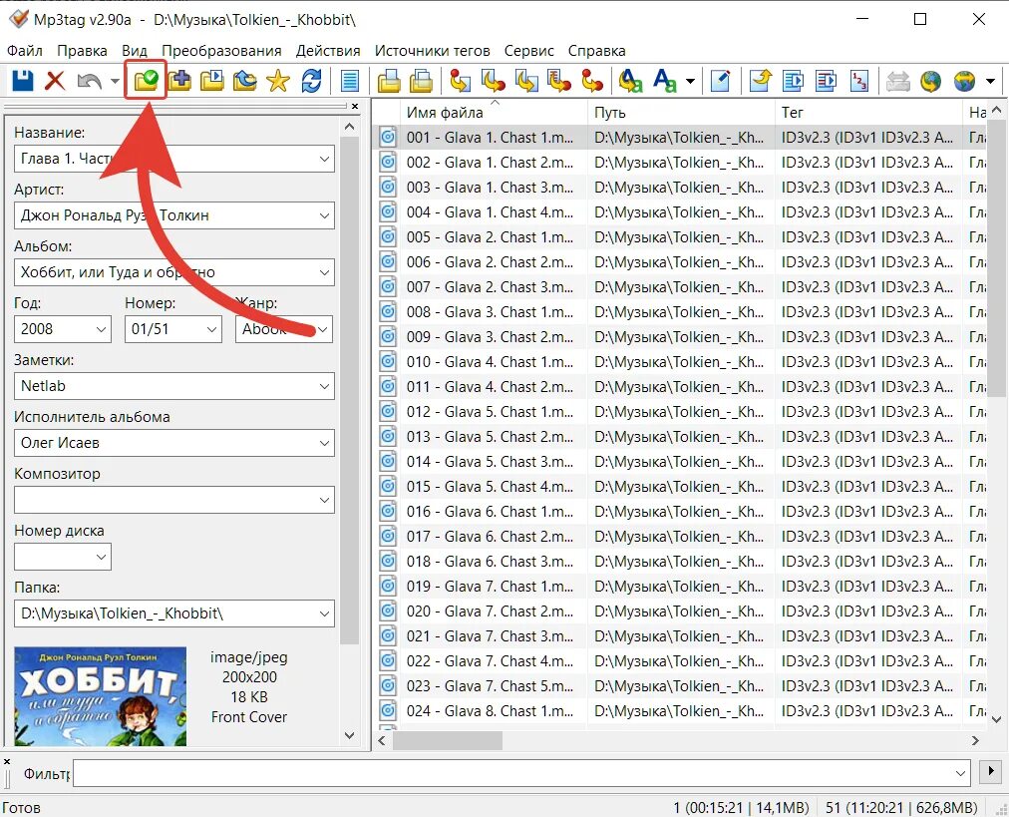Viewport: 1009px width, 817px height.
Task: Expand the Композитор dropdown arrow
Action: (324, 500)
